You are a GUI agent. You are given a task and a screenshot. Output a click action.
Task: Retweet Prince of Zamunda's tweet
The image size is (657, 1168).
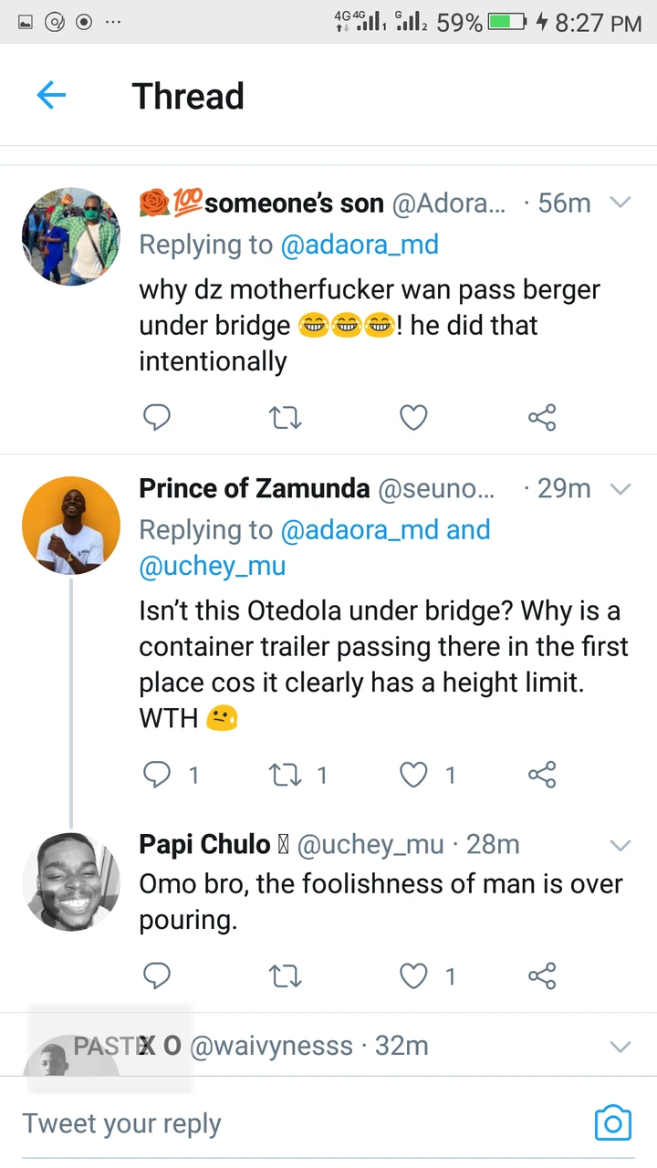[x=286, y=776]
